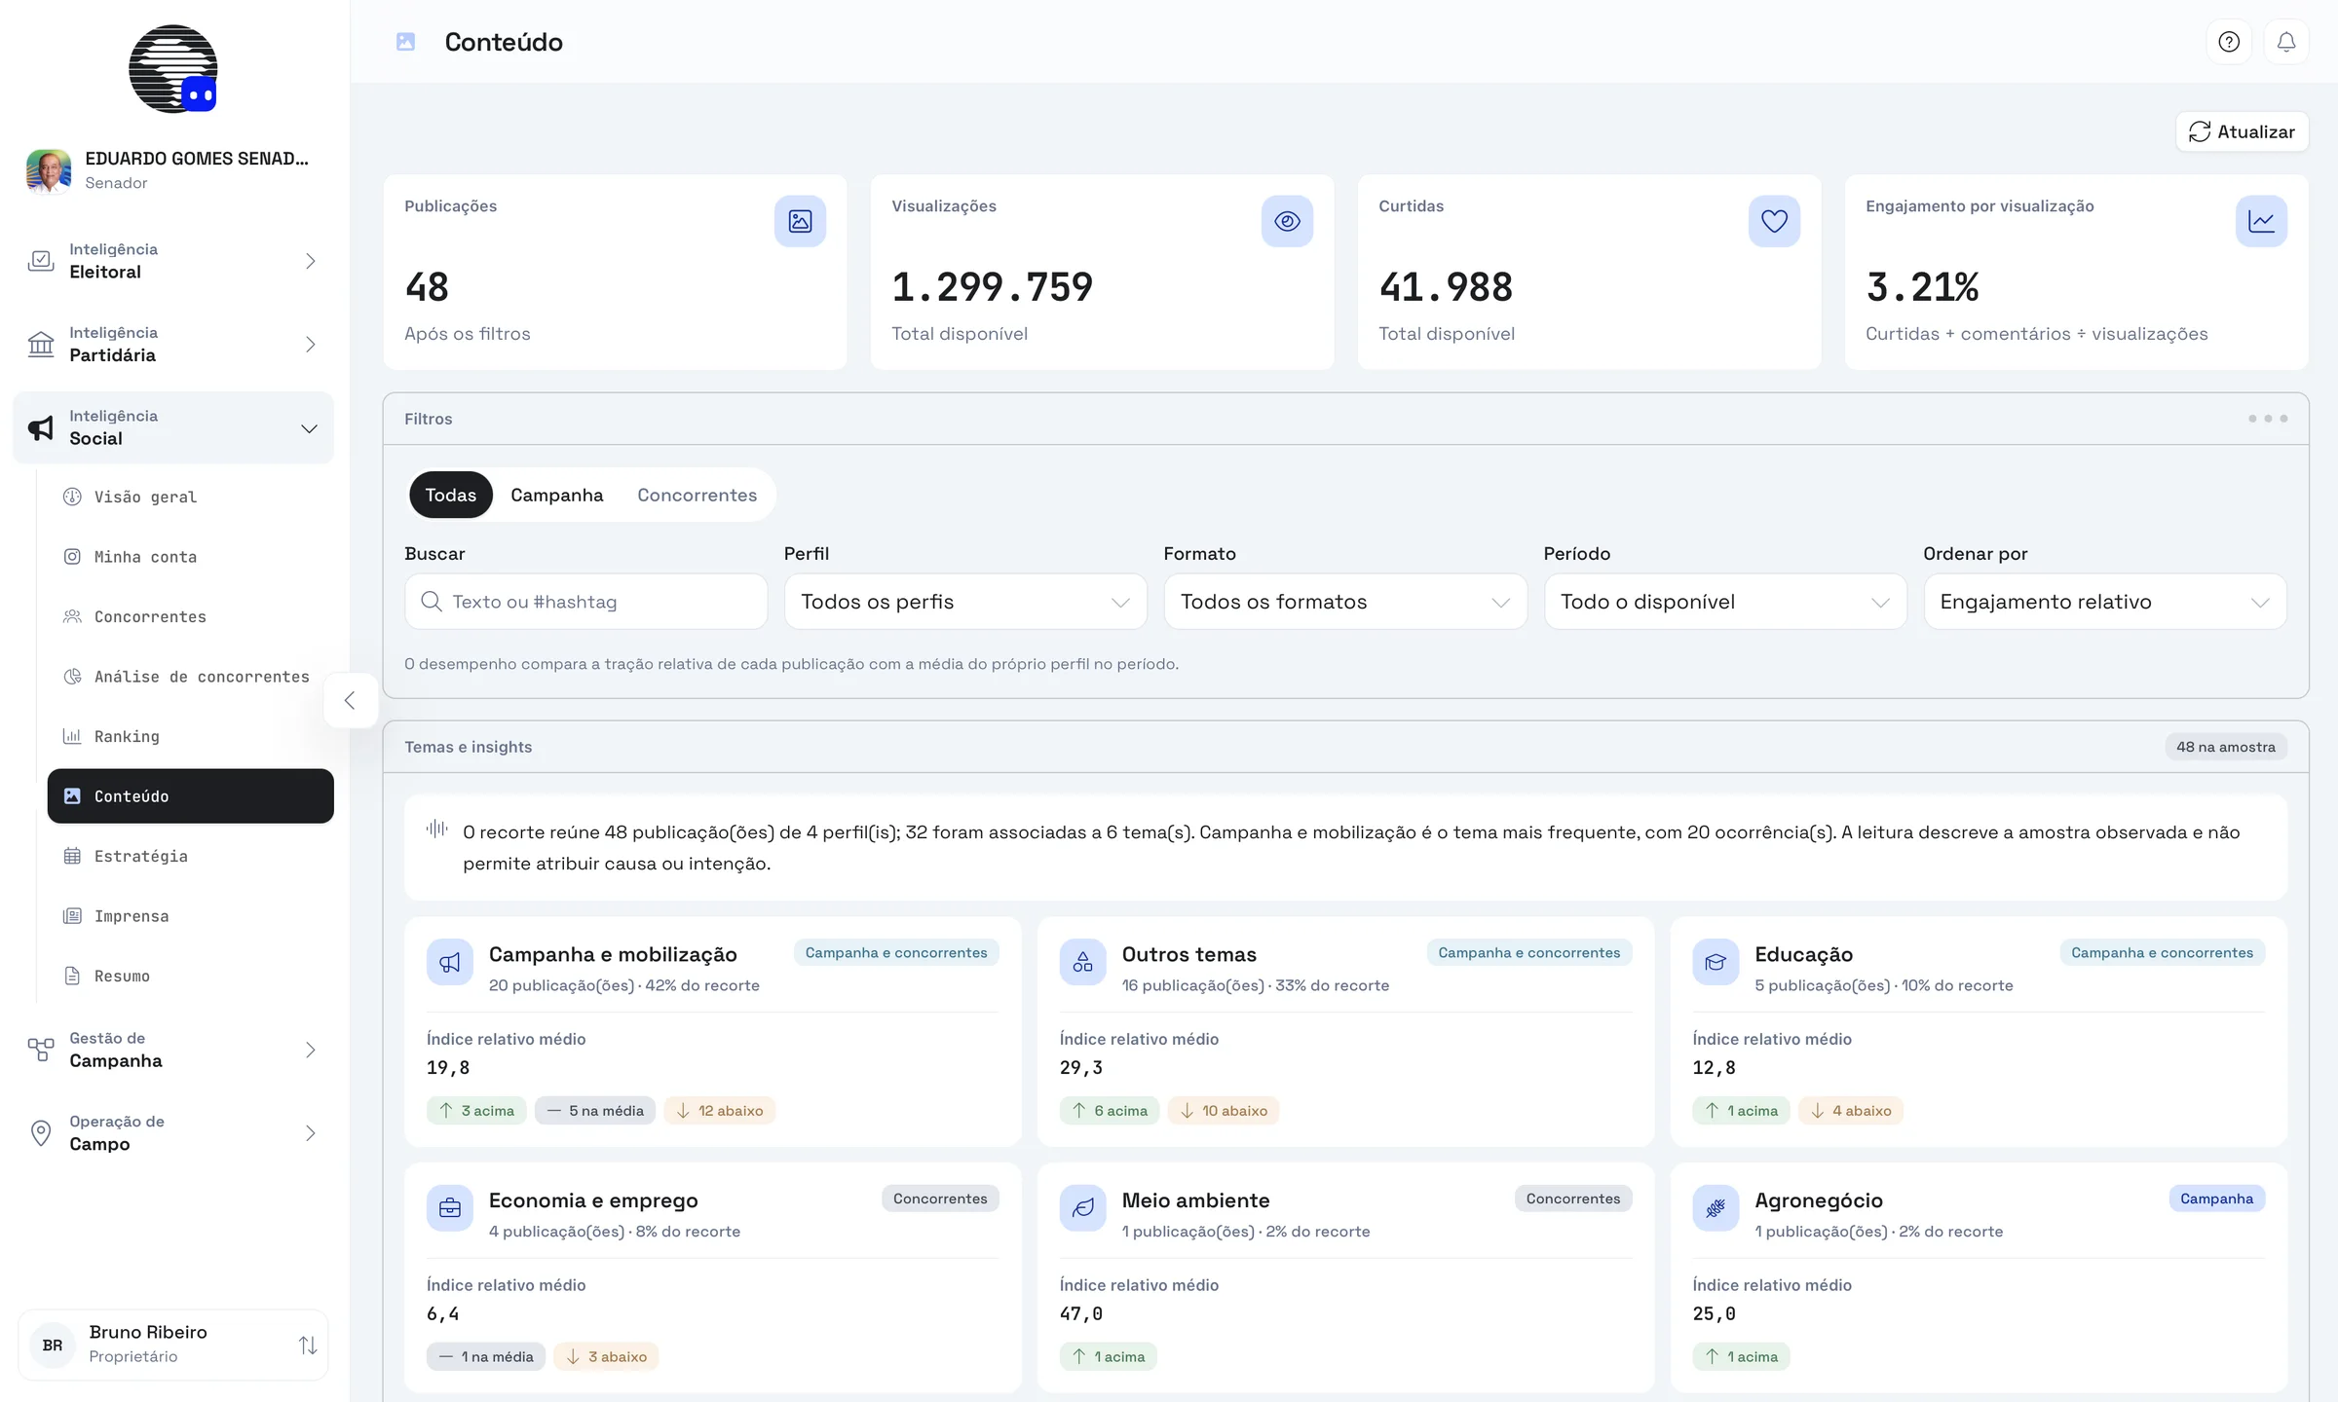Select the Todas filter tab
Viewport: 2338px width, 1402px height.
[x=451, y=495]
